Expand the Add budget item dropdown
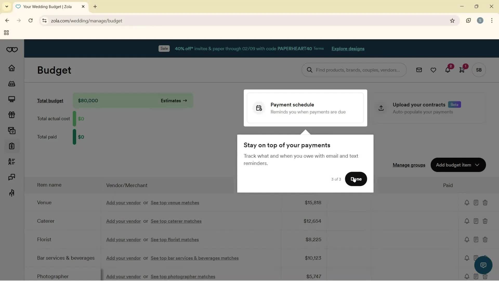This screenshot has width=499, height=281. pyautogui.click(x=458, y=165)
